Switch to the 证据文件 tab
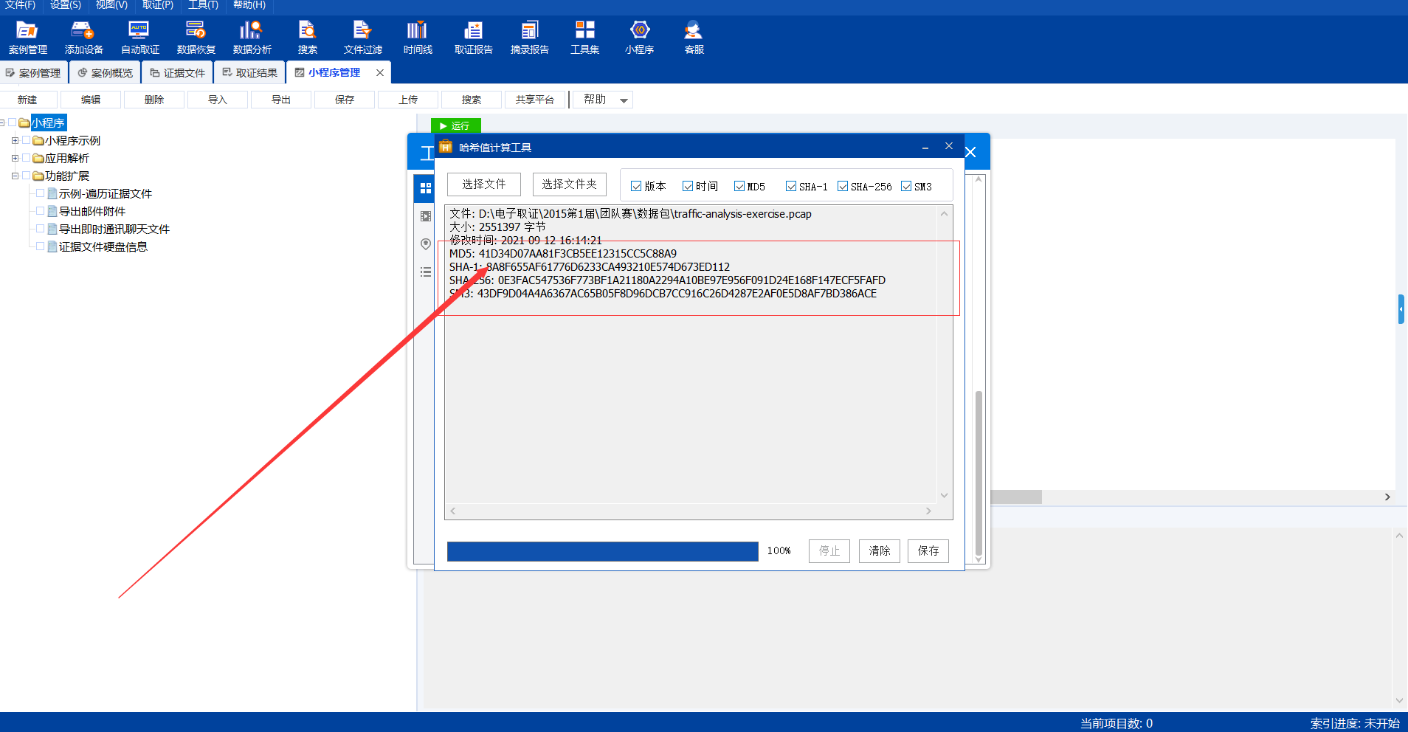Image resolution: width=1408 pixels, height=732 pixels. coord(178,73)
